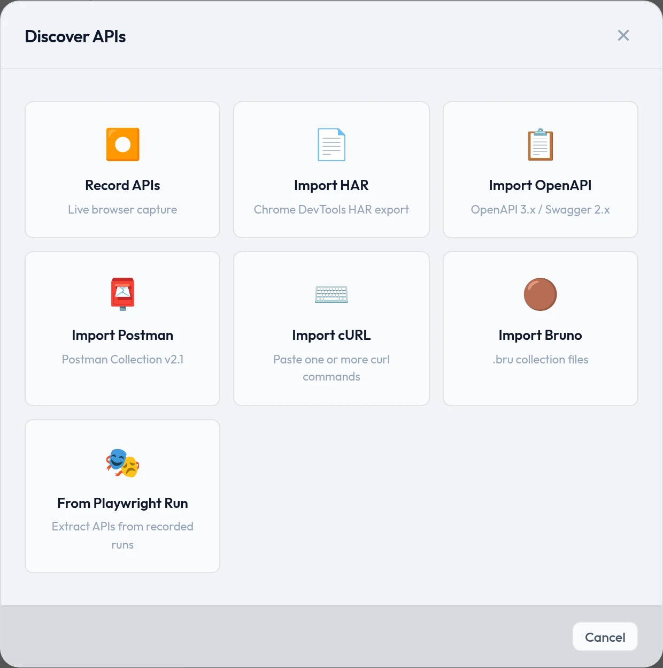
Task: Close the Discover APIs dialog
Action: click(x=623, y=35)
